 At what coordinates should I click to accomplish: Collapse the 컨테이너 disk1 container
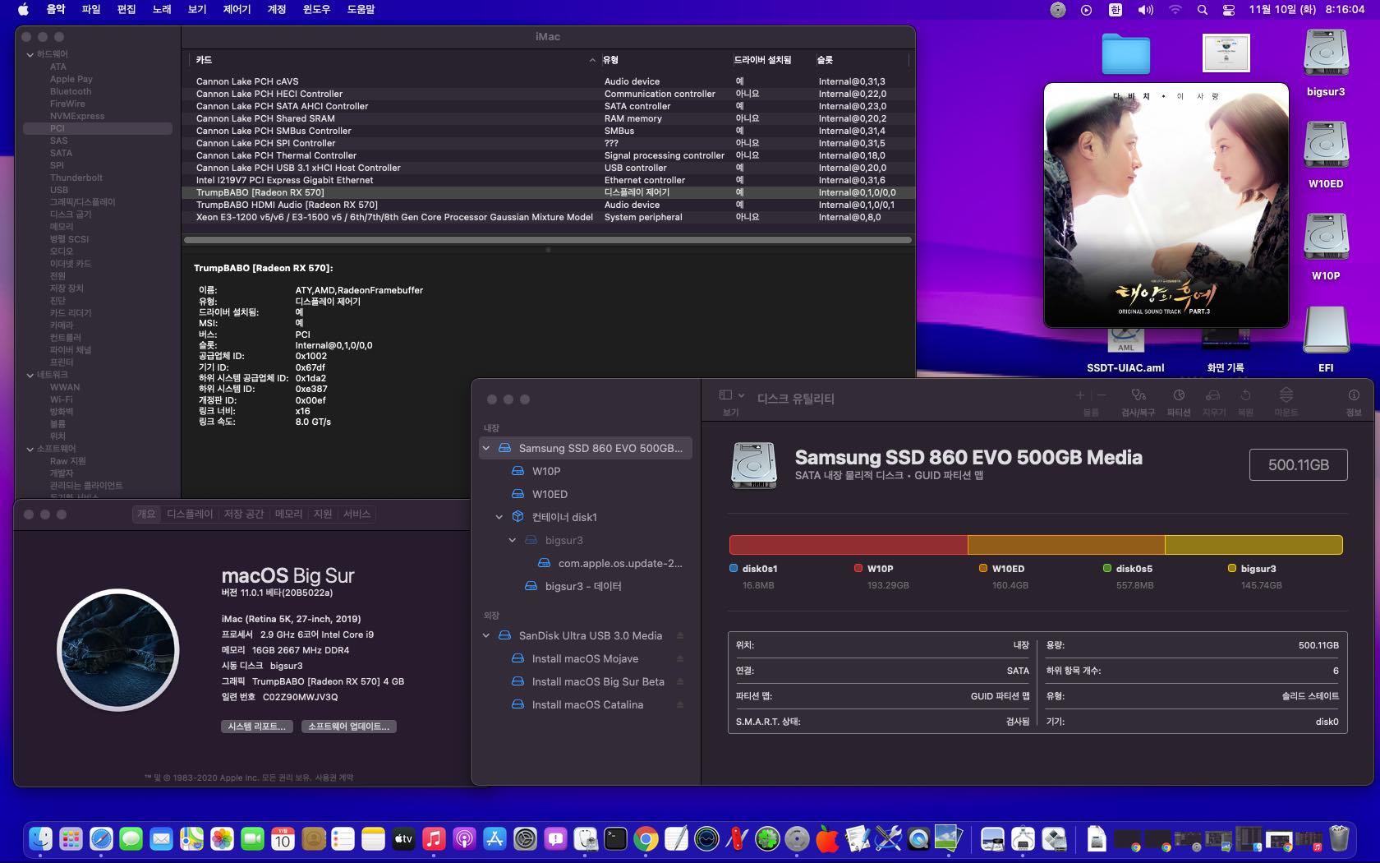pyautogui.click(x=499, y=517)
